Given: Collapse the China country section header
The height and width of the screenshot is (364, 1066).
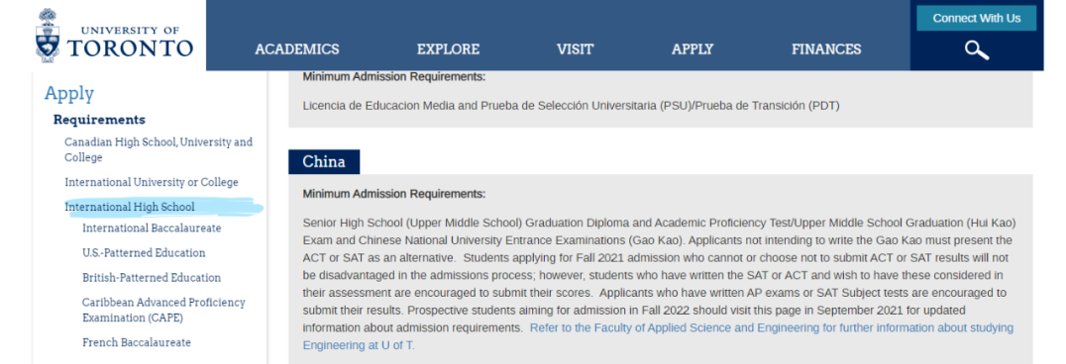Looking at the screenshot, I should coord(324,161).
